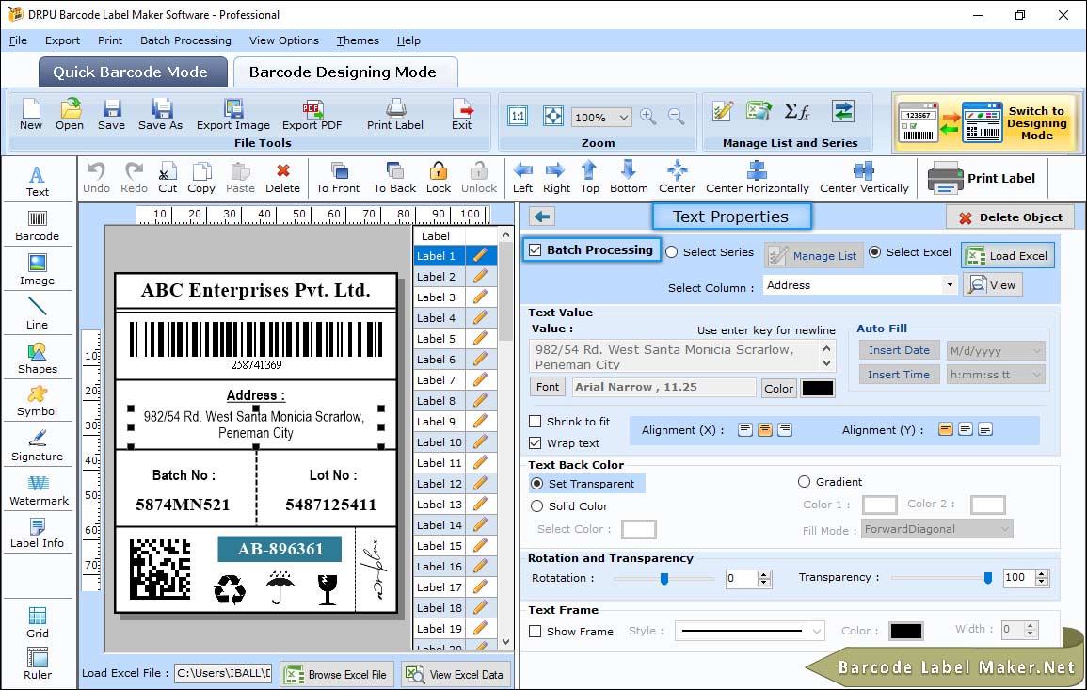Open the Fill Mode ForwardDiagonal dropdown

coord(937,529)
